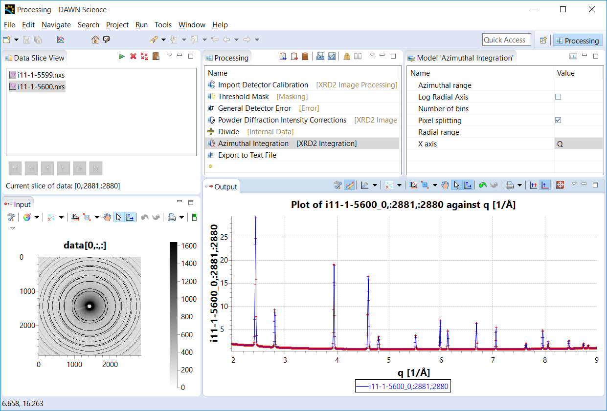The height and width of the screenshot is (411, 607).
Task: Toggle the Log Radial Axis checkbox
Action: coord(558,97)
